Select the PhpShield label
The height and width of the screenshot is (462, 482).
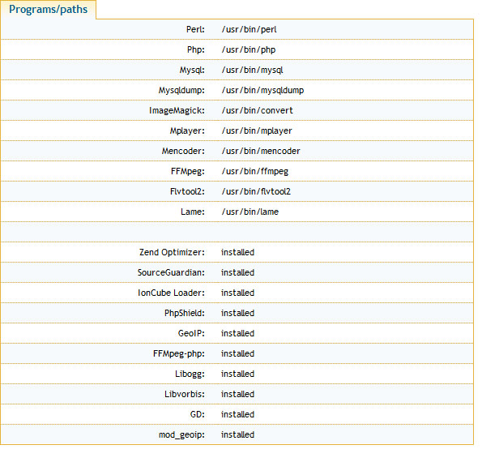click(185, 313)
